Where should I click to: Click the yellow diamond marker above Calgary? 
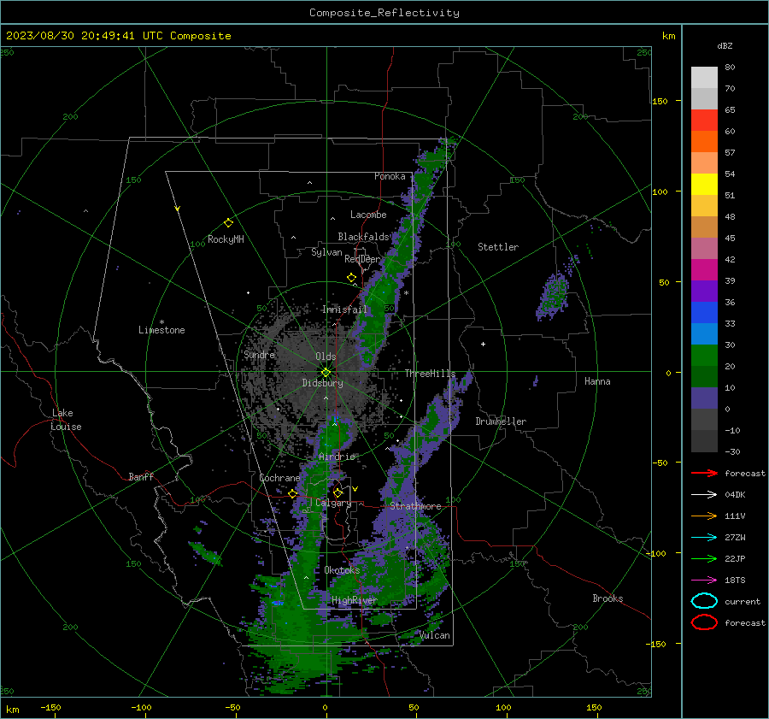(x=338, y=492)
